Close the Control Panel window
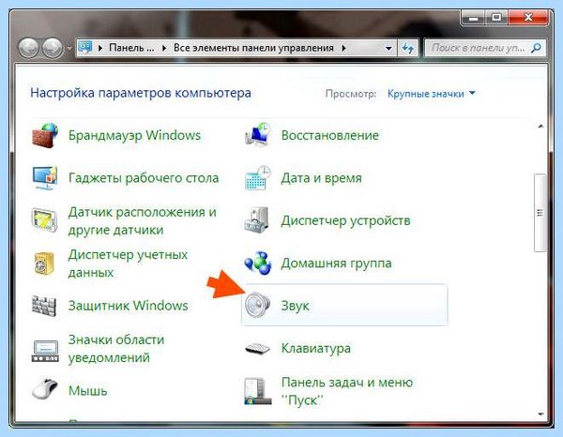563x437 pixels. point(528,17)
